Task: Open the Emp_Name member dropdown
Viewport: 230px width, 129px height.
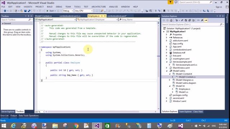Action: 139,19
